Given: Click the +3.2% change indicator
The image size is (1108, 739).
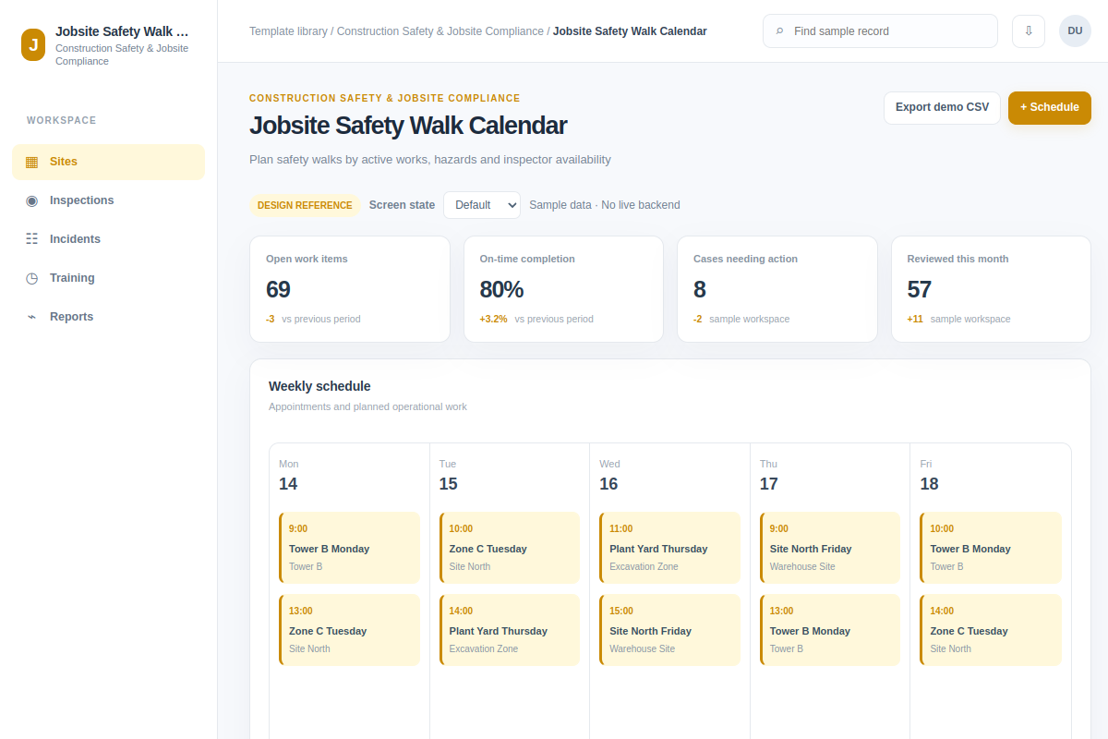Looking at the screenshot, I should pyautogui.click(x=493, y=320).
